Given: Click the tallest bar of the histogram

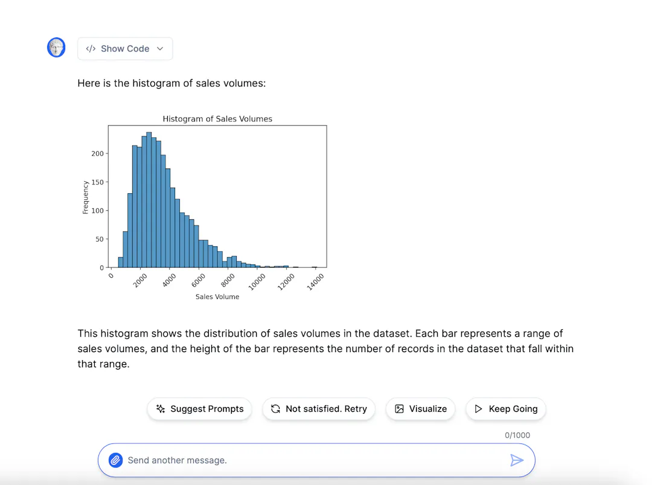Looking at the screenshot, I should click(149, 199).
